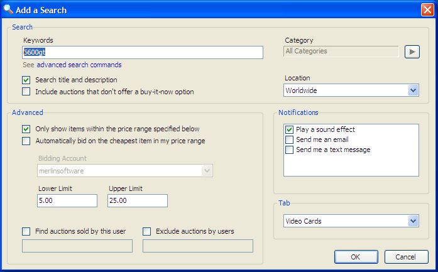This screenshot has width=438, height=272.
Task: Open the Location dropdown showing Worldwide
Action: (413, 90)
